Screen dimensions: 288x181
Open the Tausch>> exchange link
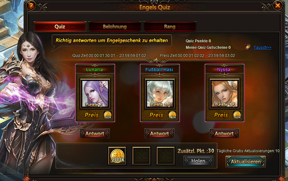(x=262, y=47)
